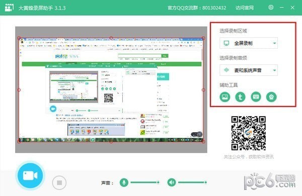Click the sound wave icon in audio box

click(226, 70)
